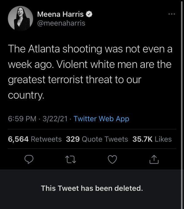View the 329 Quote Tweets list
This screenshot has height=209, width=184.
pos(97,139)
